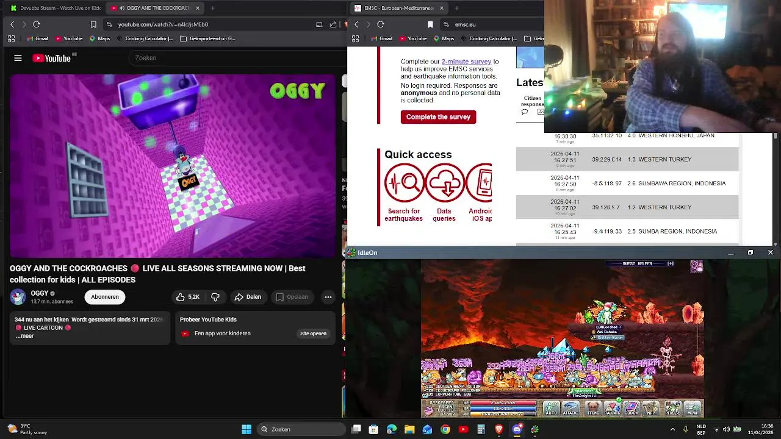Open the IdleOn MENU button
The image size is (781, 439).
[693, 409]
